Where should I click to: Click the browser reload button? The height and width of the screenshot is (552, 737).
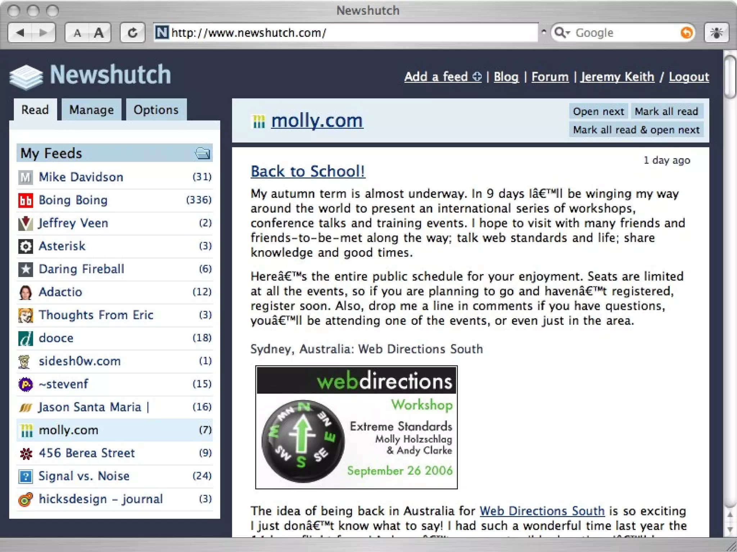[x=132, y=33]
